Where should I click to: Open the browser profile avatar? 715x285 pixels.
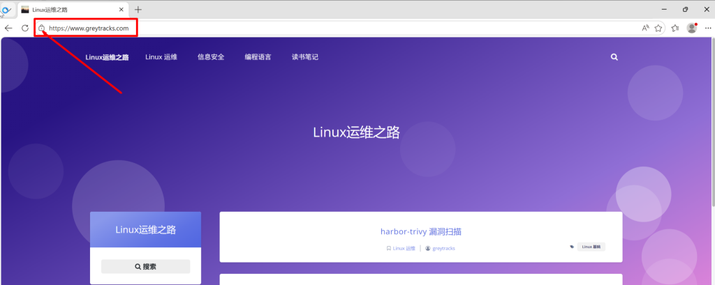(x=692, y=28)
